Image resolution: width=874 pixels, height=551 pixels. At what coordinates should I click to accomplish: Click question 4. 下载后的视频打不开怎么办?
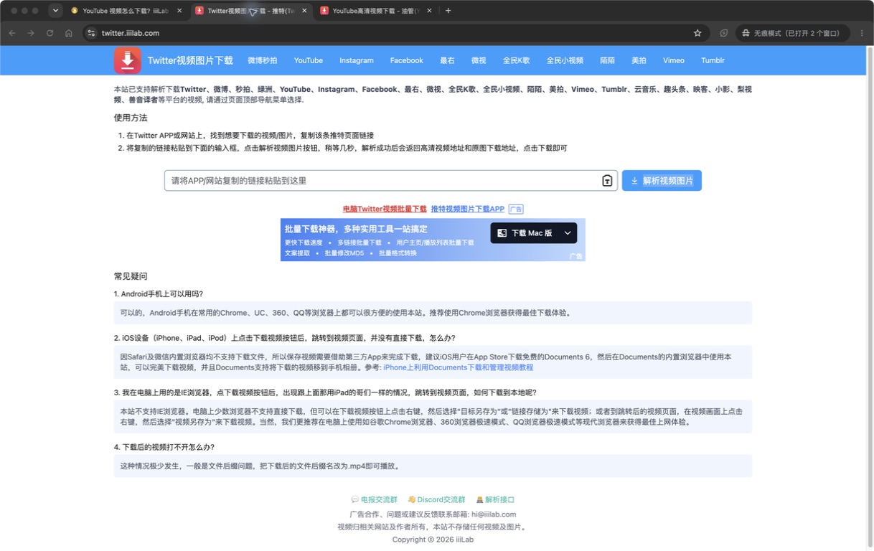click(x=164, y=447)
